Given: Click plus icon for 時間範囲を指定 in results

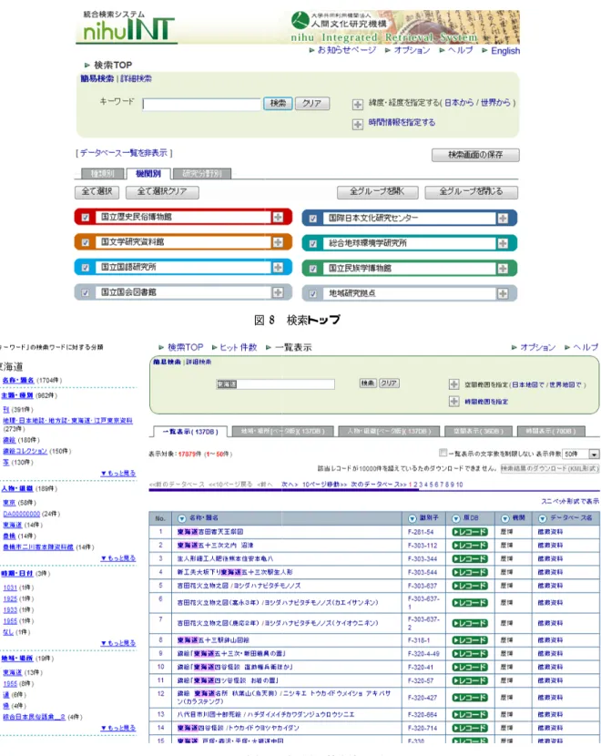Looking at the screenshot, I should [453, 401].
